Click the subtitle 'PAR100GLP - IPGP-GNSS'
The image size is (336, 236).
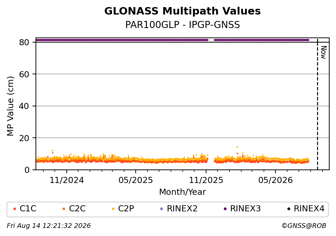tap(182, 25)
